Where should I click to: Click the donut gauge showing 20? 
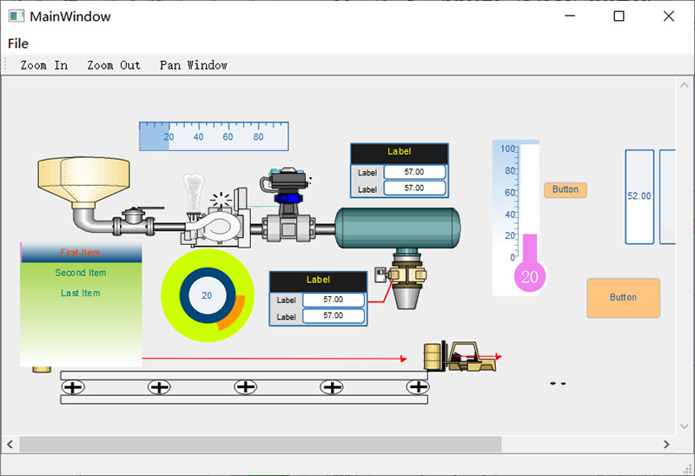207,295
